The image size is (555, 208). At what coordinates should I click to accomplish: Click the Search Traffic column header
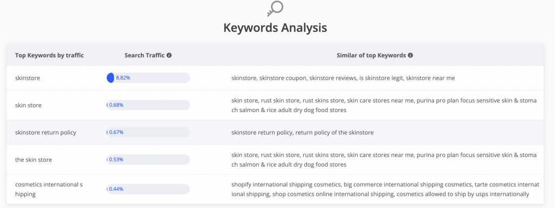coord(144,56)
